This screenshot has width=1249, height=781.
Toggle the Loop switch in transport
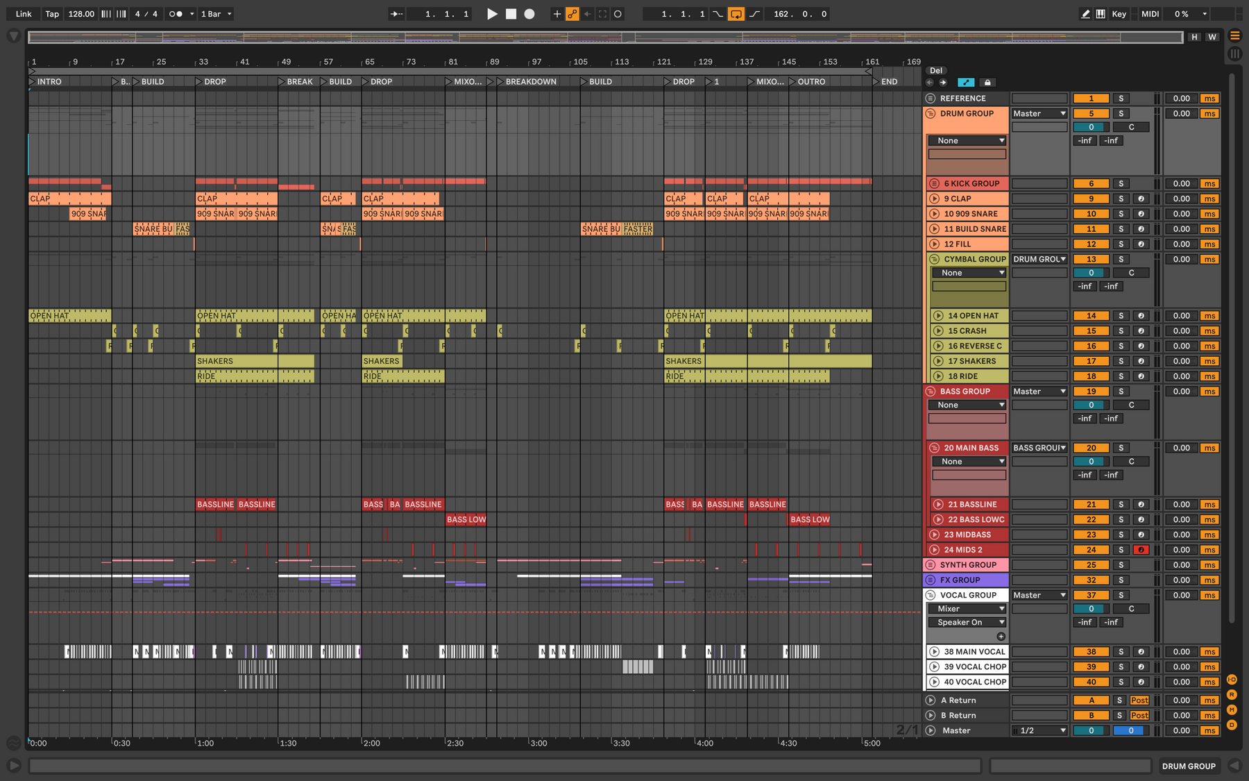click(736, 14)
